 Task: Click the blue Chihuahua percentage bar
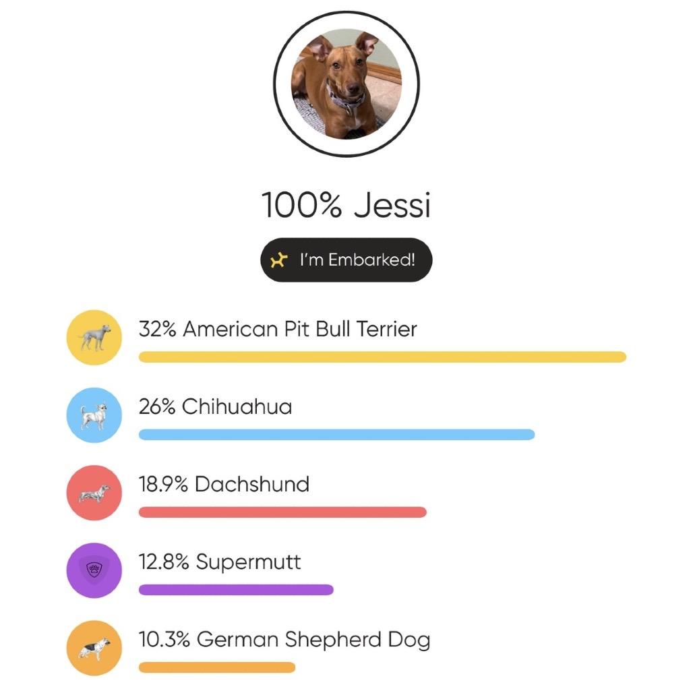[x=336, y=435]
